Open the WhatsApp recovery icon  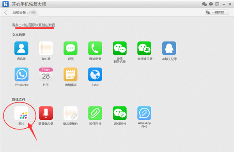(x=21, y=74)
